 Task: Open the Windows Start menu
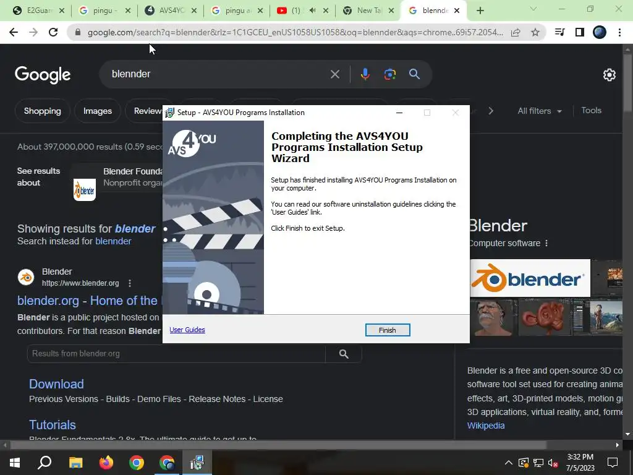pos(15,463)
